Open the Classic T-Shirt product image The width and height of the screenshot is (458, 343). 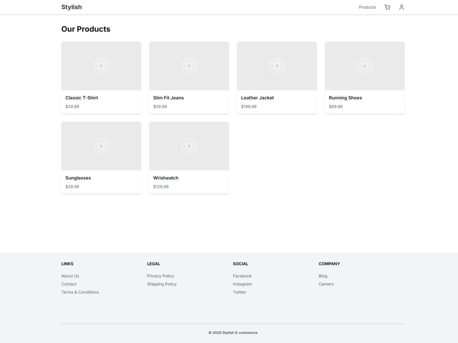pyautogui.click(x=101, y=66)
